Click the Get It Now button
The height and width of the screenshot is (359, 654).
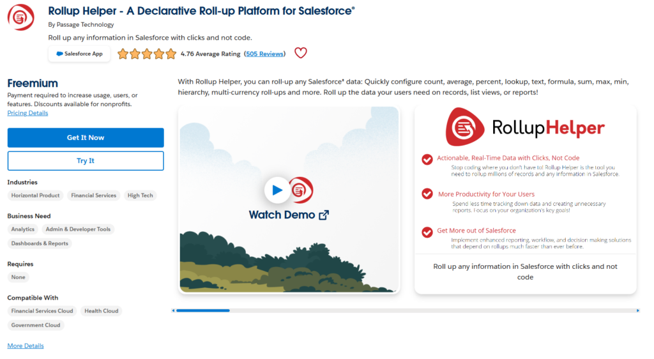(x=86, y=137)
